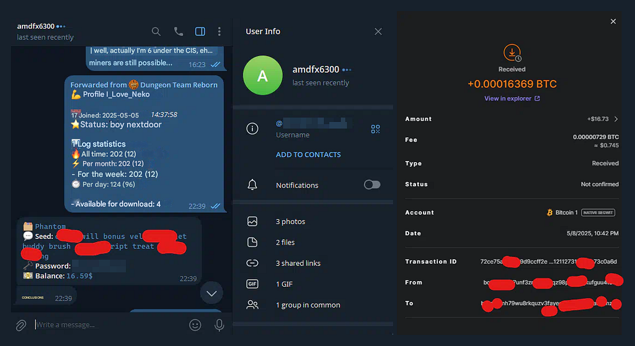Image resolution: width=635 pixels, height=346 pixels.
Task: Click the Profile I_Love_Neko line
Action: [110, 94]
